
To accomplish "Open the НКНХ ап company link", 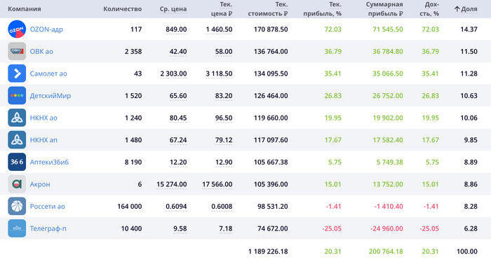I will tap(43, 140).
